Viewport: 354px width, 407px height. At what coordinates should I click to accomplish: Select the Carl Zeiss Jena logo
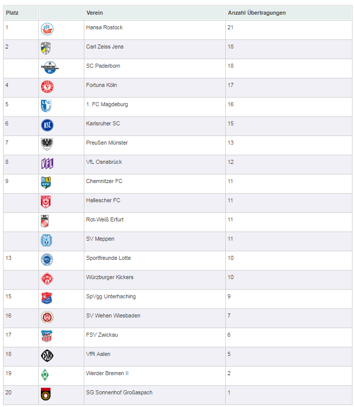(46, 48)
